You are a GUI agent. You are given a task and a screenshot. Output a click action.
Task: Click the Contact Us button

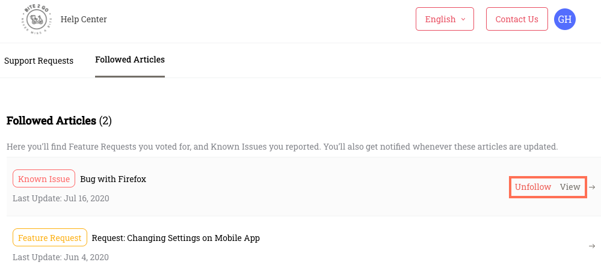(517, 19)
